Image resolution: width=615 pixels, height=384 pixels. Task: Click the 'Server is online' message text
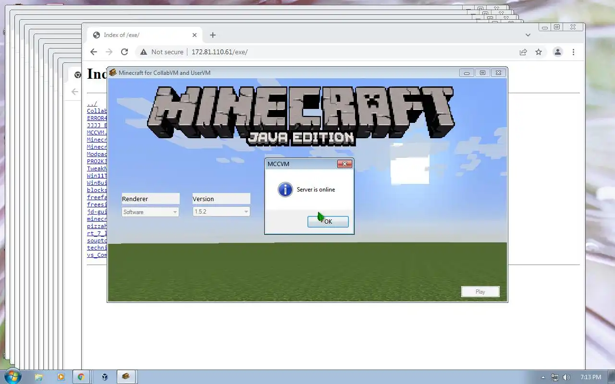coord(316,190)
